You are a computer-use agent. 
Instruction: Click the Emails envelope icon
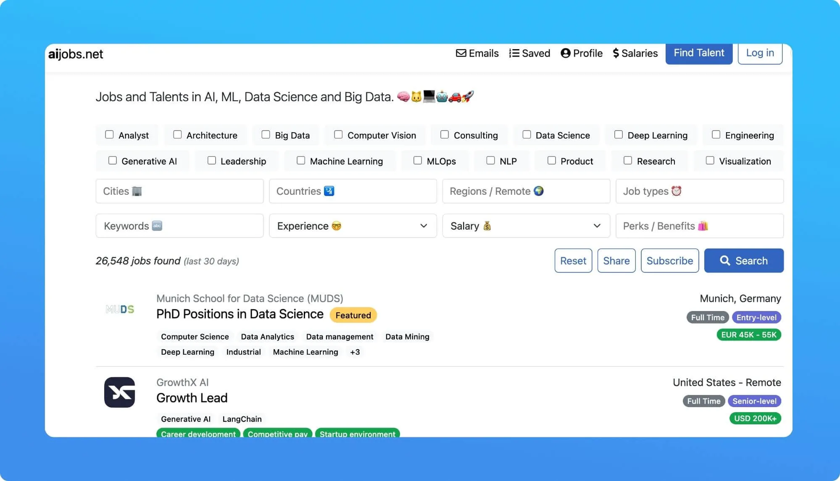(461, 53)
